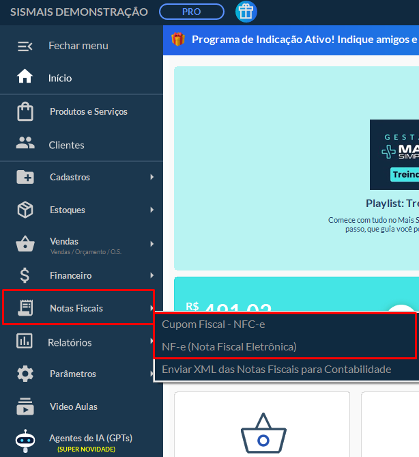Expand the Cadastros submenu arrow
Screen dimensions: 419x457
point(151,178)
